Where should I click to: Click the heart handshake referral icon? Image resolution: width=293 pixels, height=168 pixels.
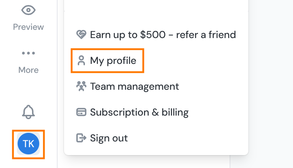pyautogui.click(x=81, y=35)
